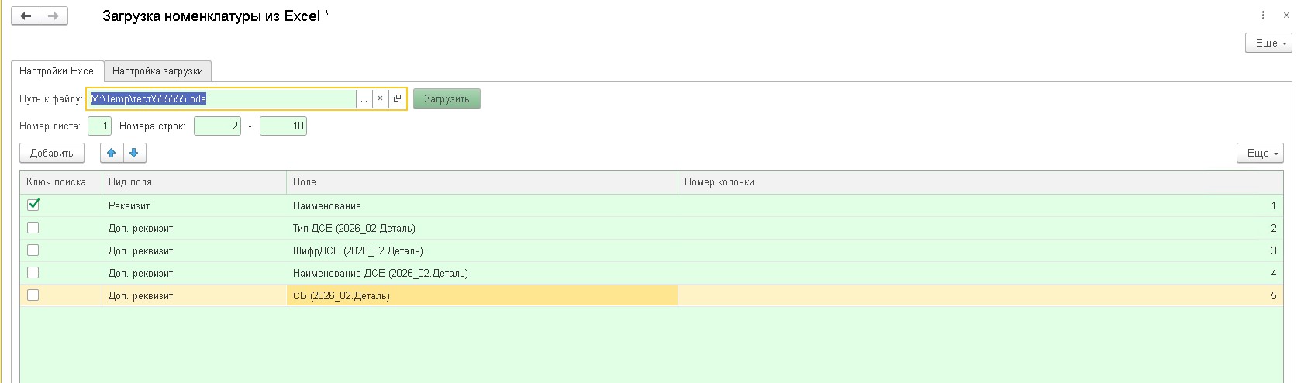Move row down with blue arrow
1297x383 pixels.
click(134, 153)
